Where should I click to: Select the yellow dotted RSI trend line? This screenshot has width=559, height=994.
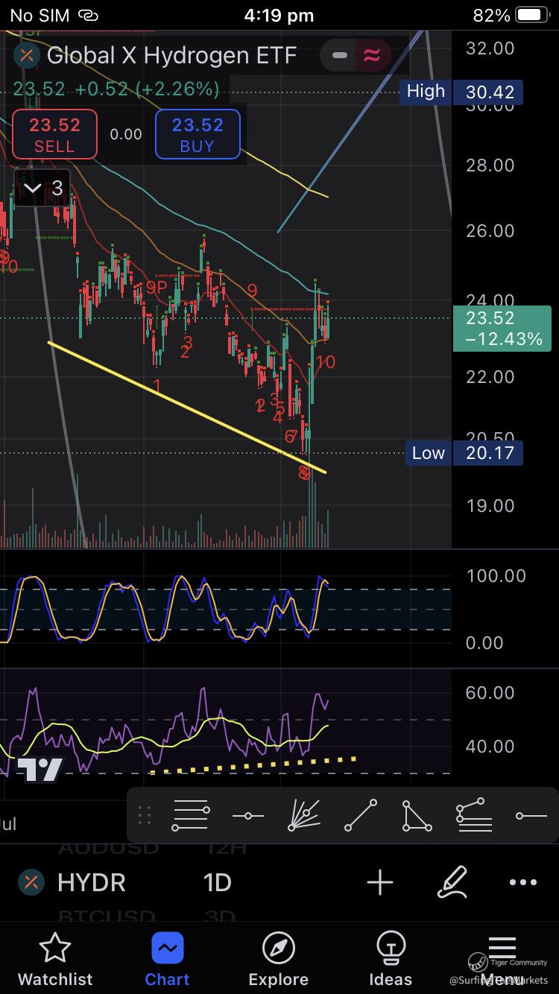coord(253,765)
